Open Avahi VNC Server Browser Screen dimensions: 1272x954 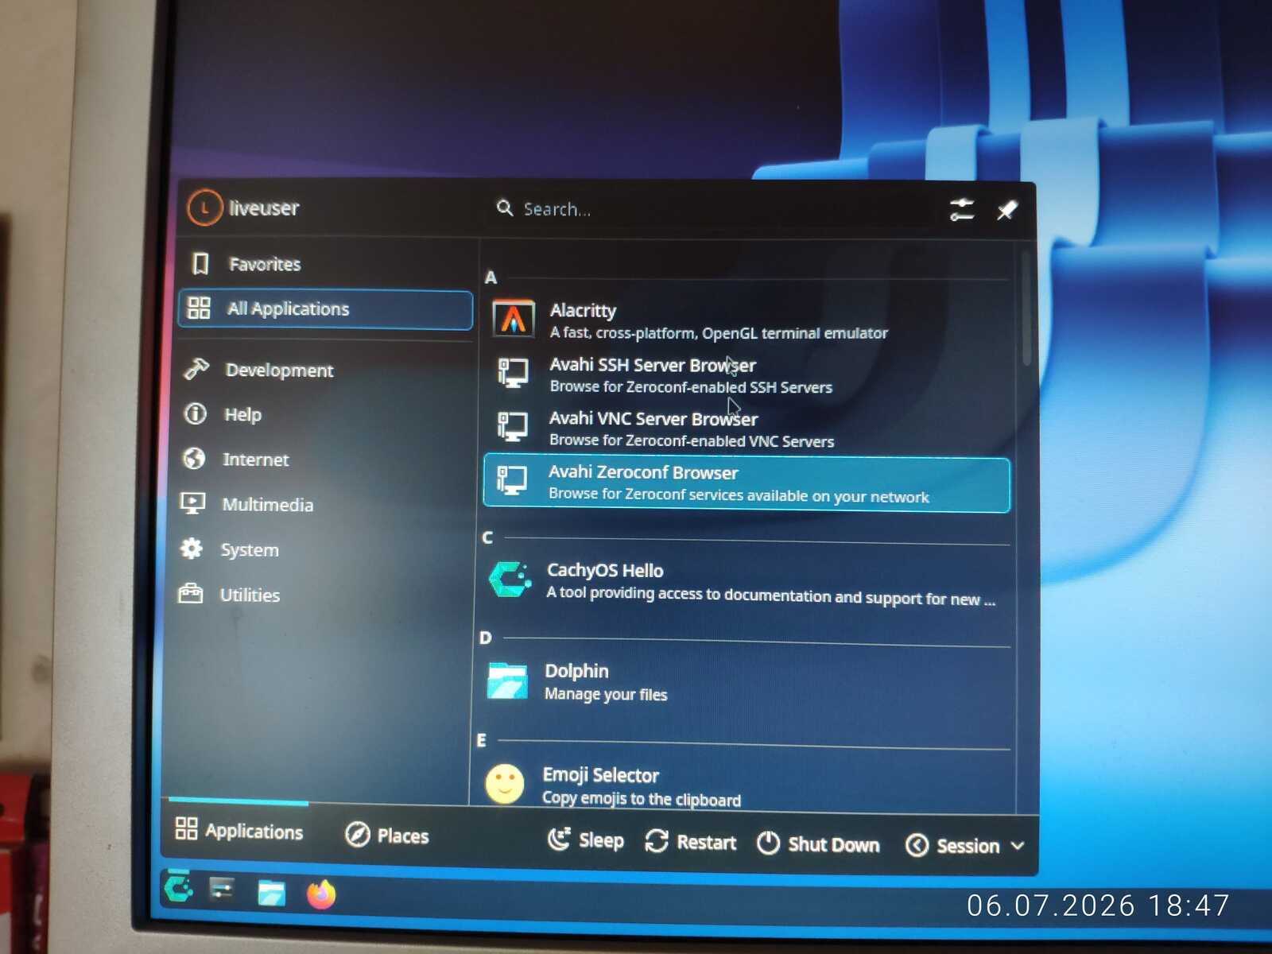(747, 429)
